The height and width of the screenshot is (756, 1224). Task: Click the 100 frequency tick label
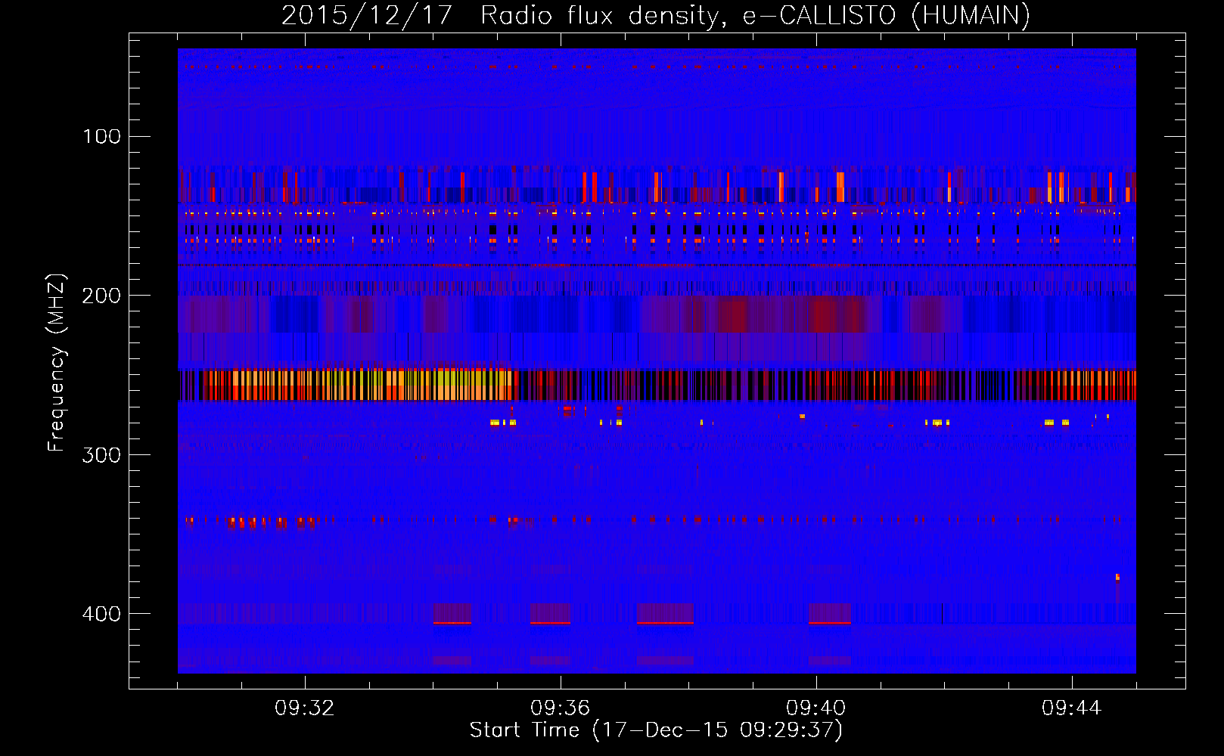(102, 137)
